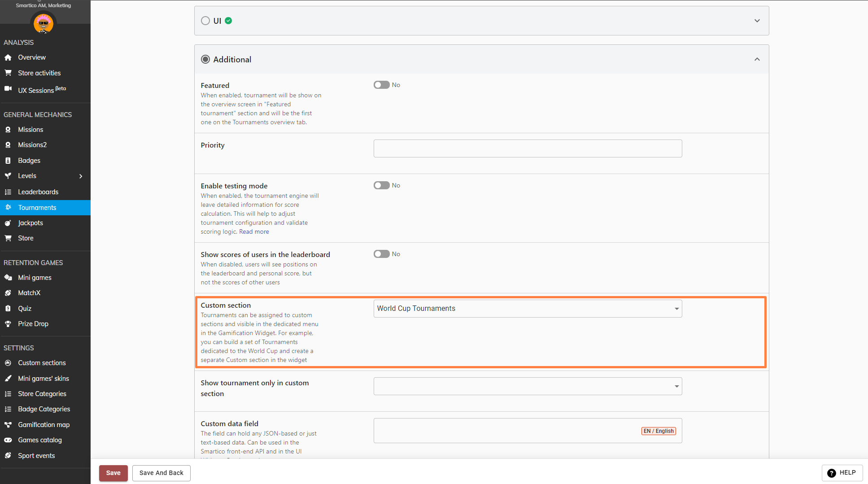
Task: Click the red Save button
Action: (x=113, y=473)
